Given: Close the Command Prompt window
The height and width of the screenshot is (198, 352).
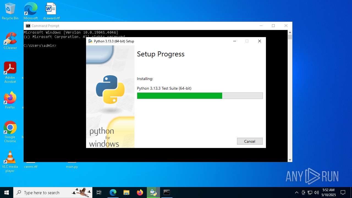Looking at the screenshot, I should pos(286,26).
